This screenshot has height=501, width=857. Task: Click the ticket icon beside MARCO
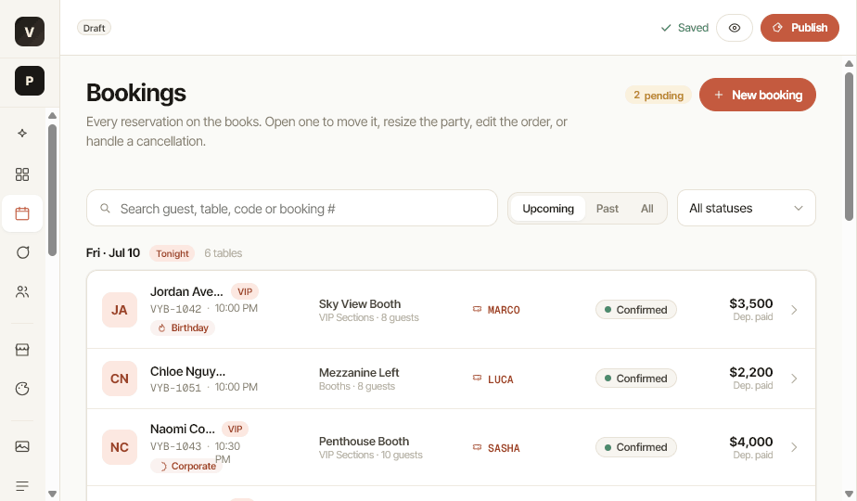[x=477, y=310]
